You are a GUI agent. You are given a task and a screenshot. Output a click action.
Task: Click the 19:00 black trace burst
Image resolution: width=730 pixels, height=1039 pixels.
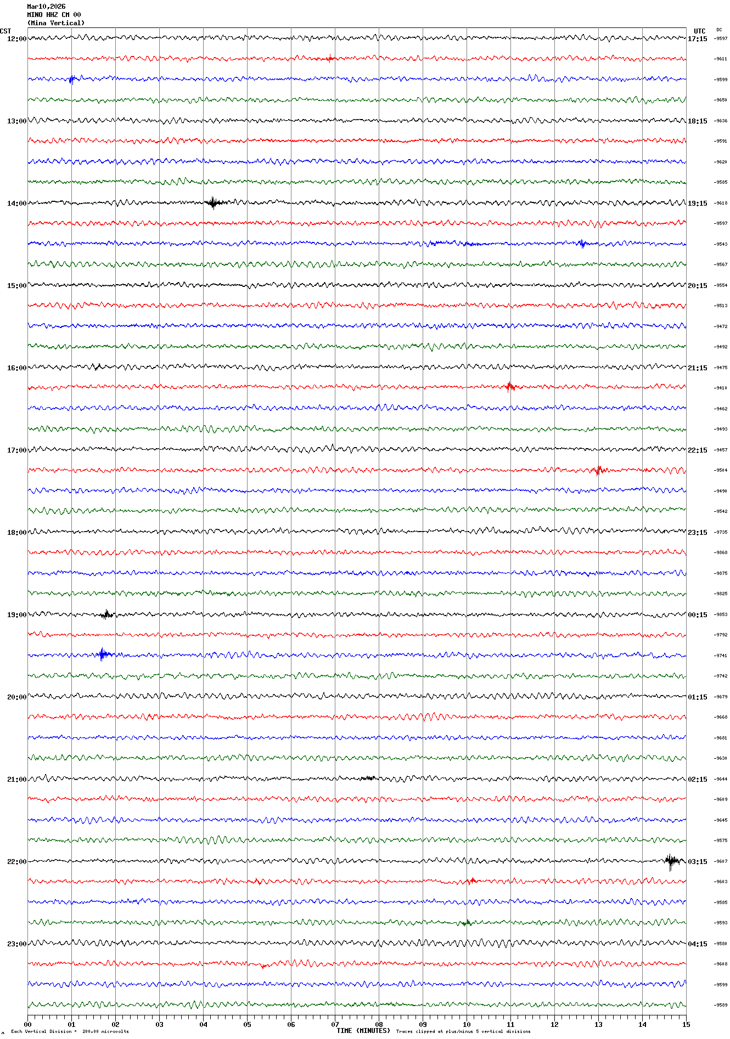click(x=107, y=614)
